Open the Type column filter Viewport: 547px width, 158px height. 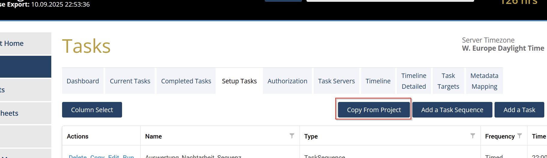point(473,136)
